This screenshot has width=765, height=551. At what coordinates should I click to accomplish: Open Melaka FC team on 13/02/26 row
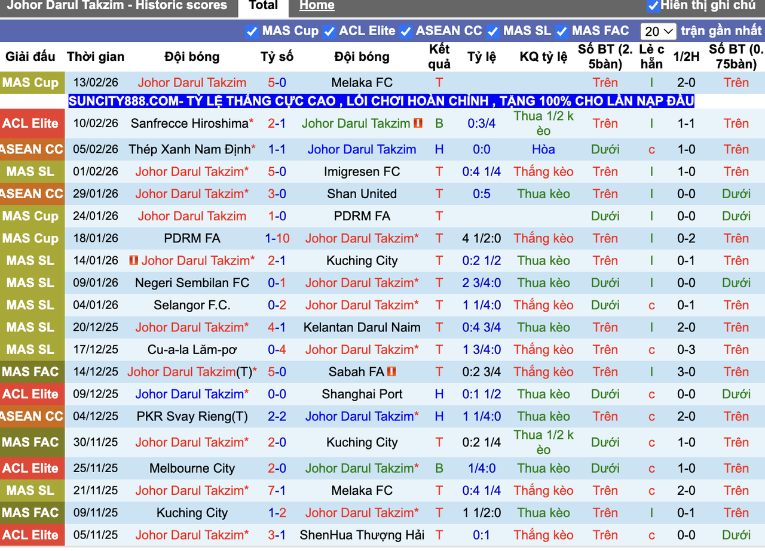pyautogui.click(x=362, y=82)
